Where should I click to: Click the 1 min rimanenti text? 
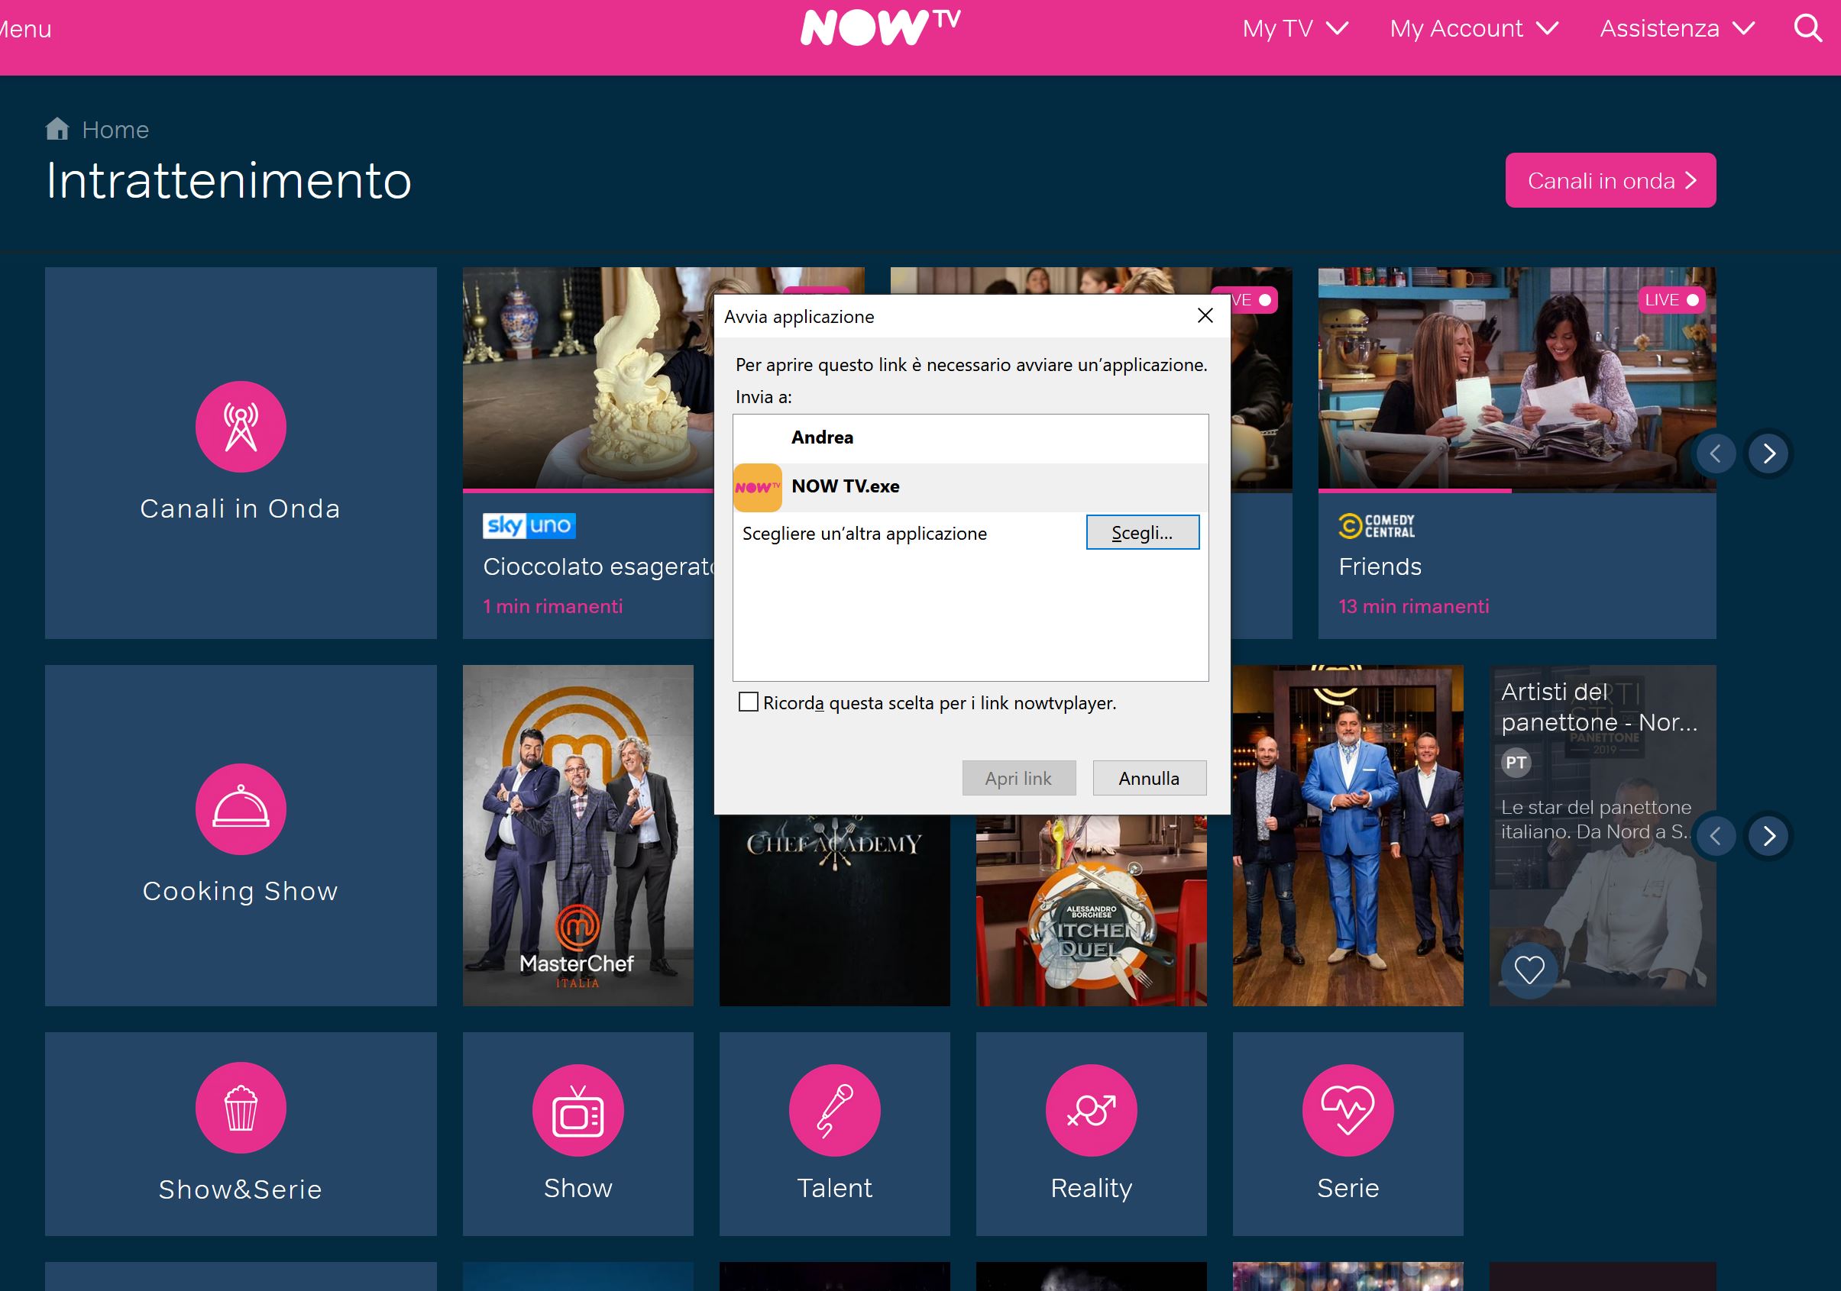pos(552,607)
